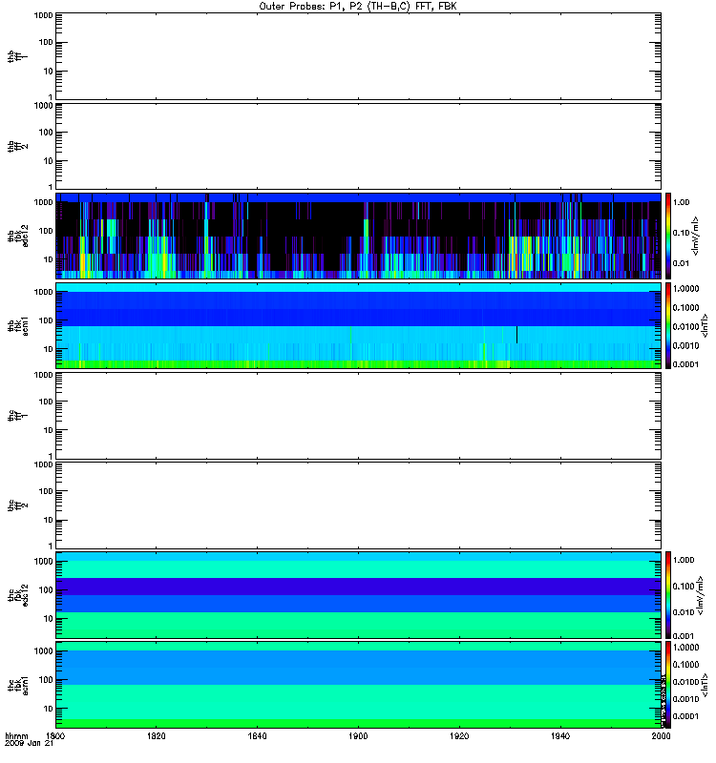Image resolution: width=716 pixels, height=763 pixels.
Task: Click the thc fbk scm1 spectrogram panel
Action: click(358, 685)
